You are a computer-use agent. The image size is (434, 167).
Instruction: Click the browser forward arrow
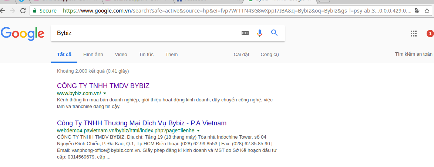click(x=13, y=11)
